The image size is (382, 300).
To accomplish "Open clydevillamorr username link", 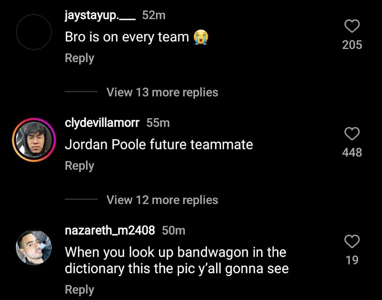I will click(102, 123).
